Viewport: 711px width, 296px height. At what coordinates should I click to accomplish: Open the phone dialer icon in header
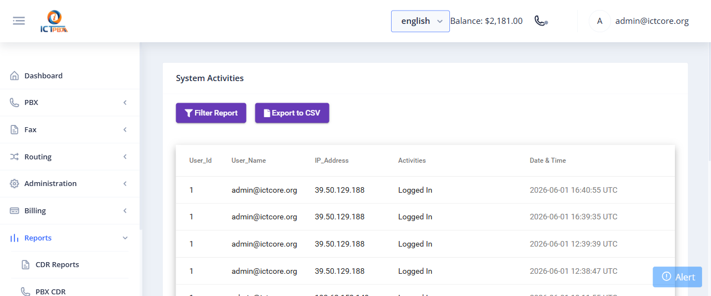click(x=540, y=21)
